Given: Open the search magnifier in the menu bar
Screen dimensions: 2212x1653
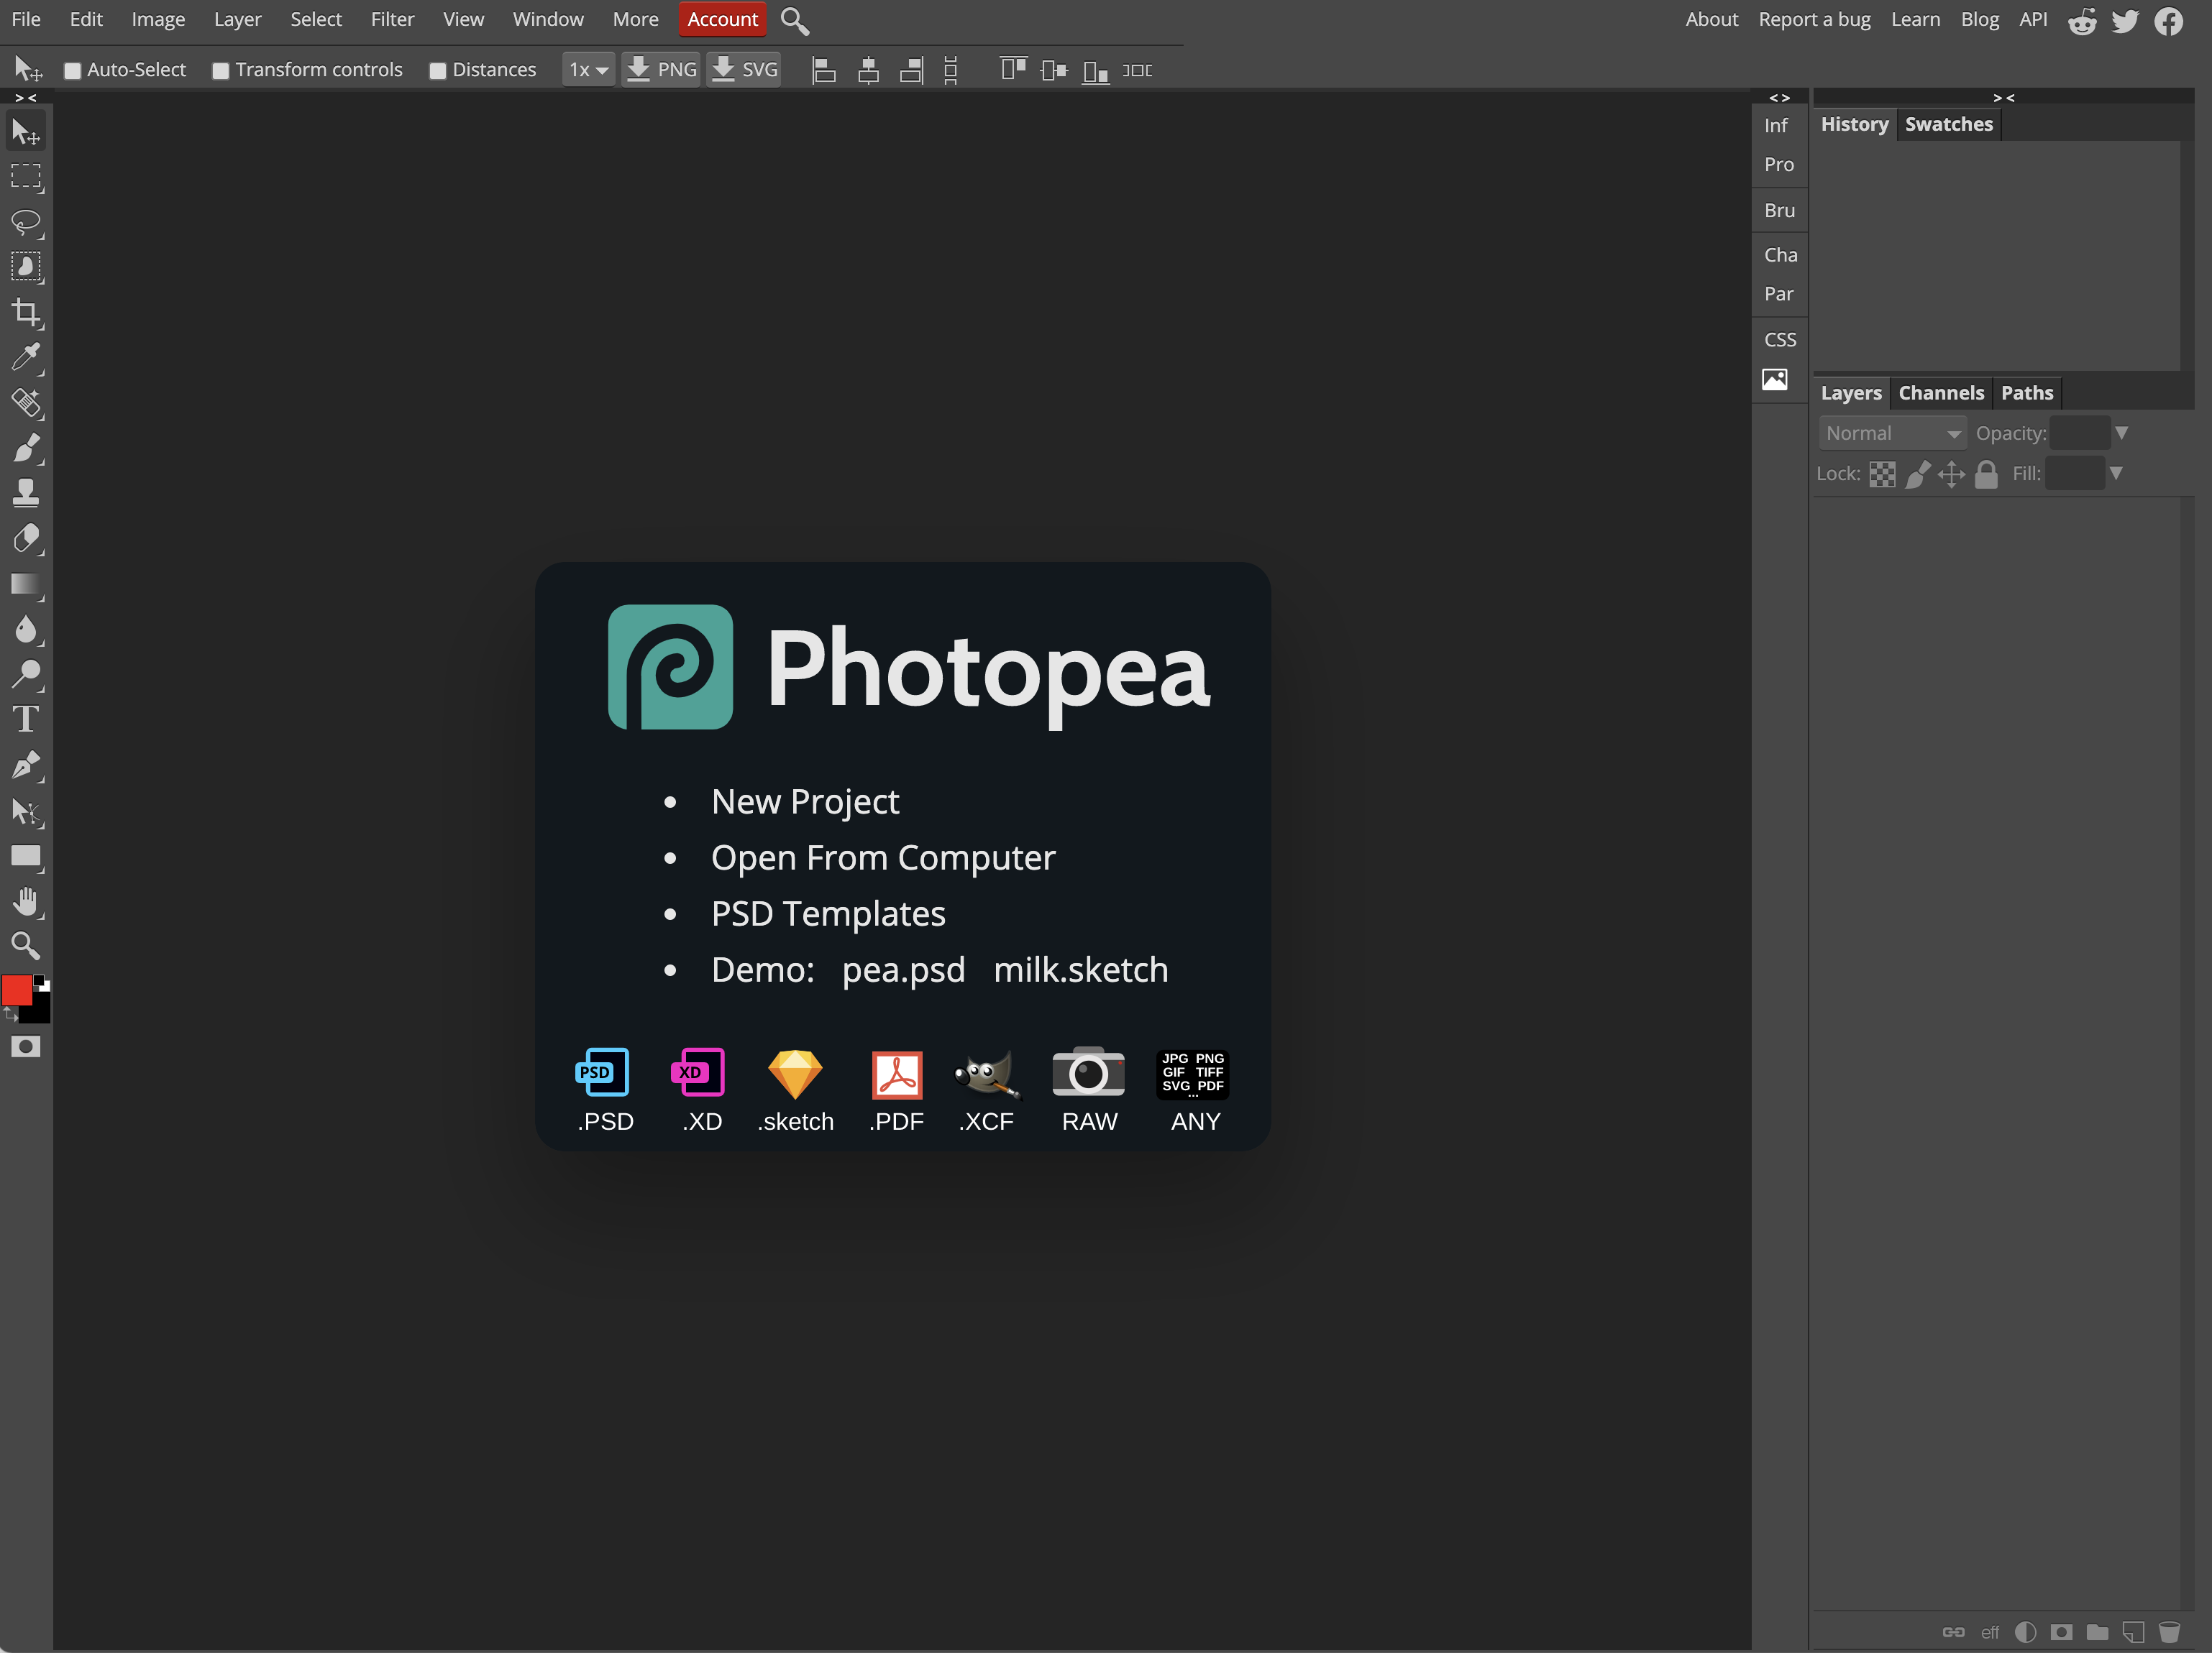Looking at the screenshot, I should [794, 21].
